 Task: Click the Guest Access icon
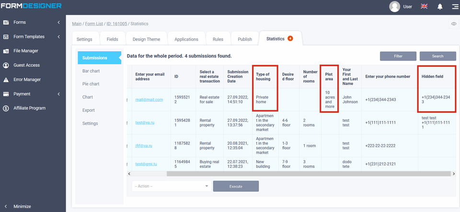click(6, 65)
